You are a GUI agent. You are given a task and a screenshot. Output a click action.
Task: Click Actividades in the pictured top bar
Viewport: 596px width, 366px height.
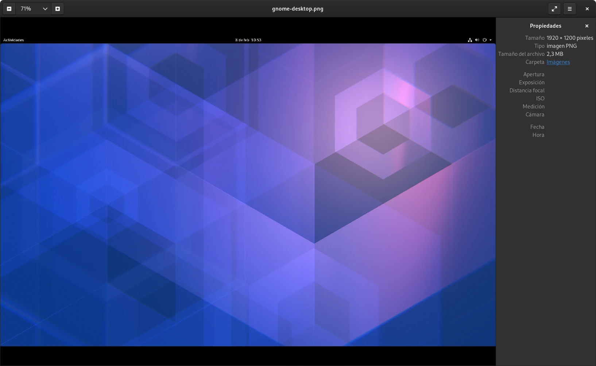13,40
